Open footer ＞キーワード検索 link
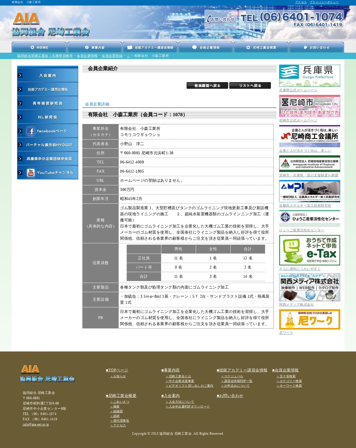Image resolution: width=356 pixels, height=448 pixels. coord(289,386)
